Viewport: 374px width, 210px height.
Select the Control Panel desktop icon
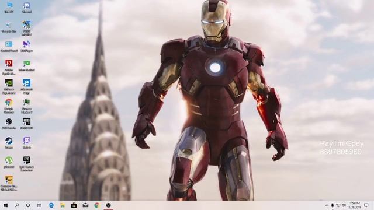tap(9, 47)
